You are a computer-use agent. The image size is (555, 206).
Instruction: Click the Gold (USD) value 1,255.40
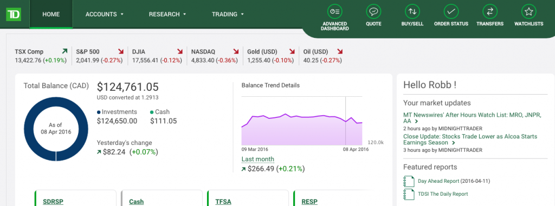pyautogui.click(x=259, y=61)
